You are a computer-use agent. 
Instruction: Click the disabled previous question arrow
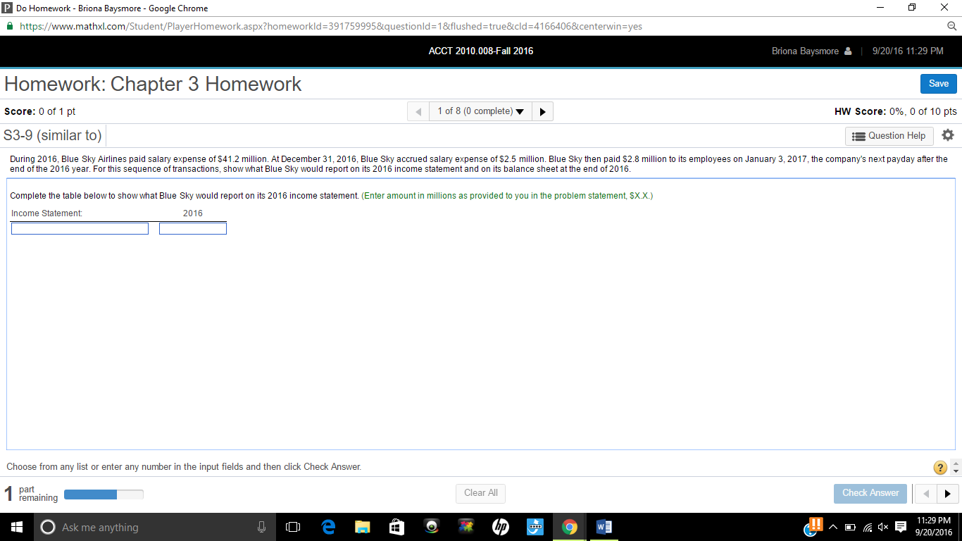tap(419, 111)
